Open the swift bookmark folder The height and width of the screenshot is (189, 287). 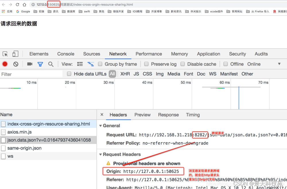click(84, 11)
